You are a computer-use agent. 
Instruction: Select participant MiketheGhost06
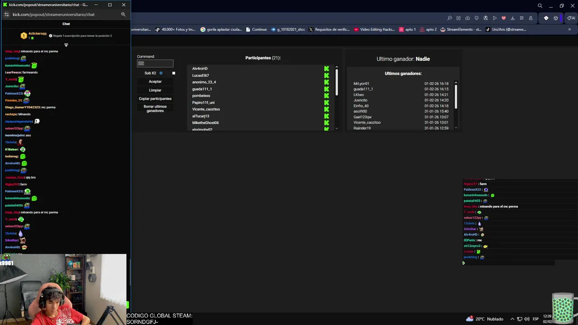pos(205,123)
